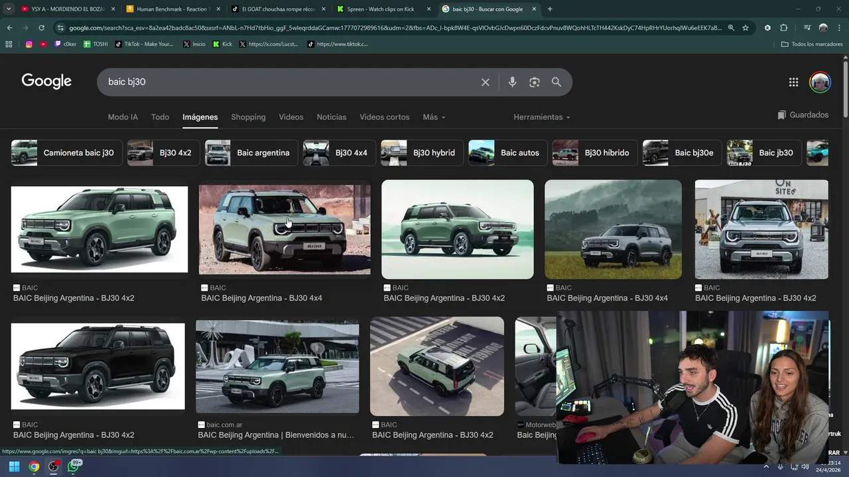The height and width of the screenshot is (477, 849).
Task: Open the Todos los marcadores folder
Action: [x=812, y=44]
